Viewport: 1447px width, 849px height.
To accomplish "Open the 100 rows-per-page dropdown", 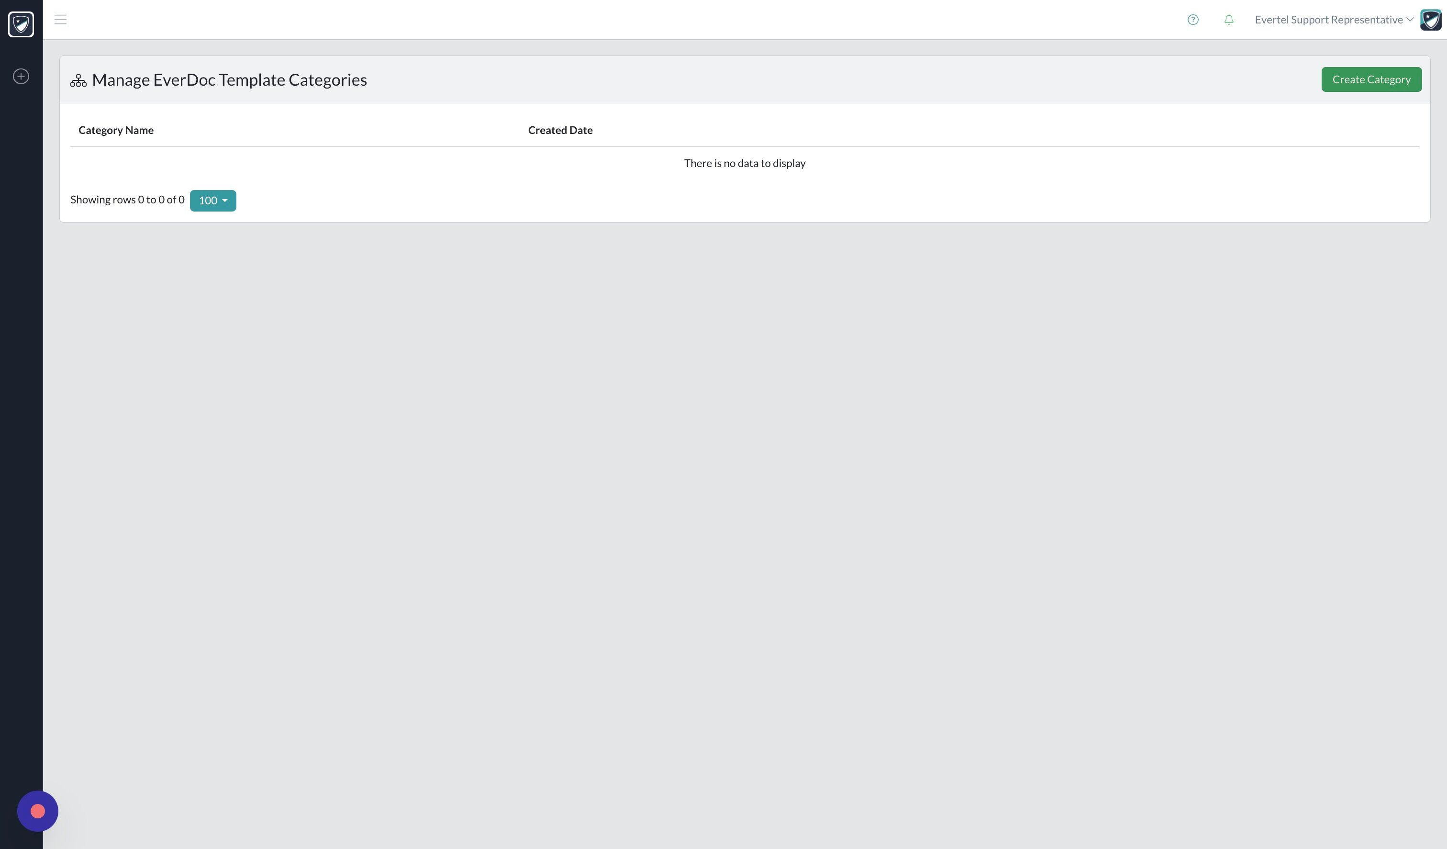I will [x=212, y=201].
